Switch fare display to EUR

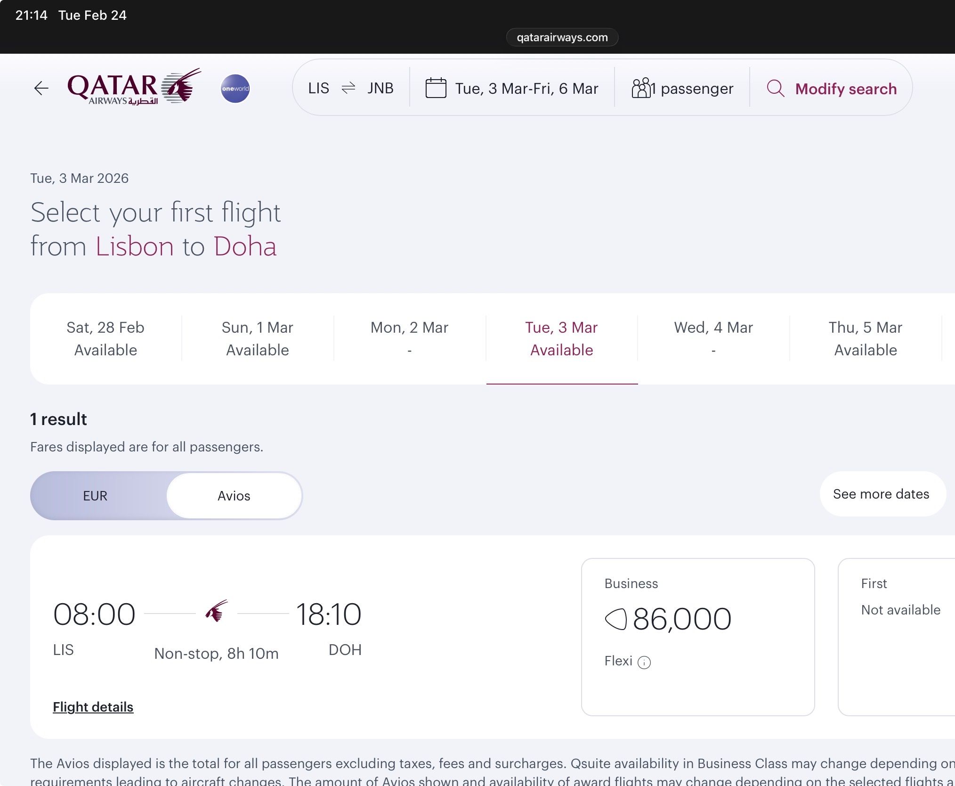click(95, 496)
